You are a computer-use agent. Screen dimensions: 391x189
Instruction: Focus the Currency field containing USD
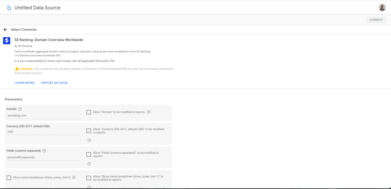pyautogui.click(x=43, y=132)
